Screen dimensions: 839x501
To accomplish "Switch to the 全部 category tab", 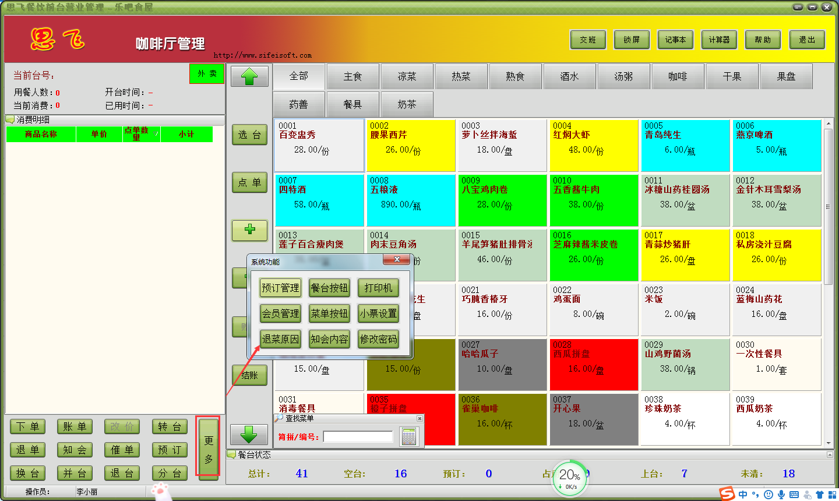I will 299,76.
